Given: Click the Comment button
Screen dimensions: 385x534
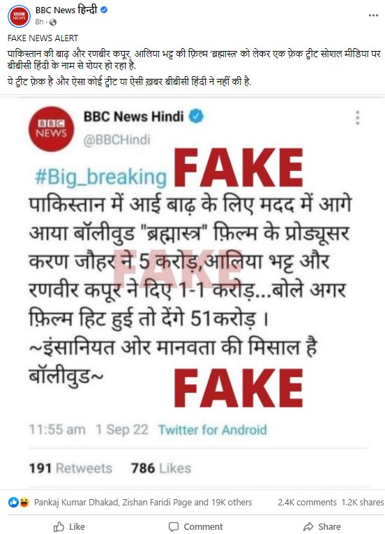Looking at the screenshot, I should [x=196, y=526].
